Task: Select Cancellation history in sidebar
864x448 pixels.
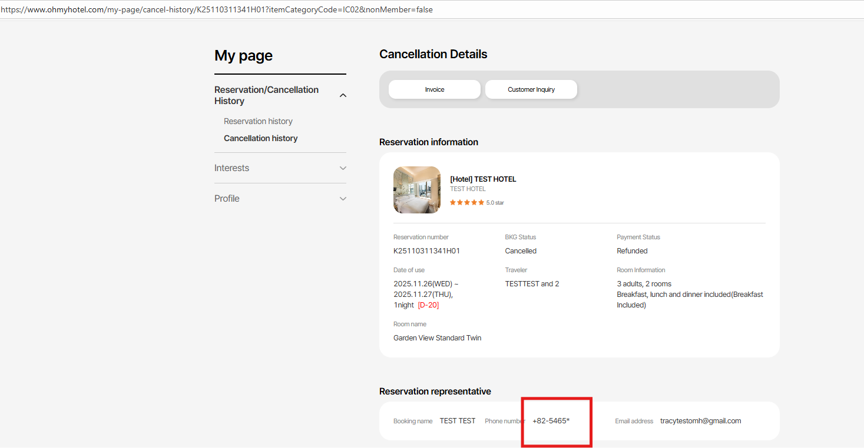Action: pos(261,138)
